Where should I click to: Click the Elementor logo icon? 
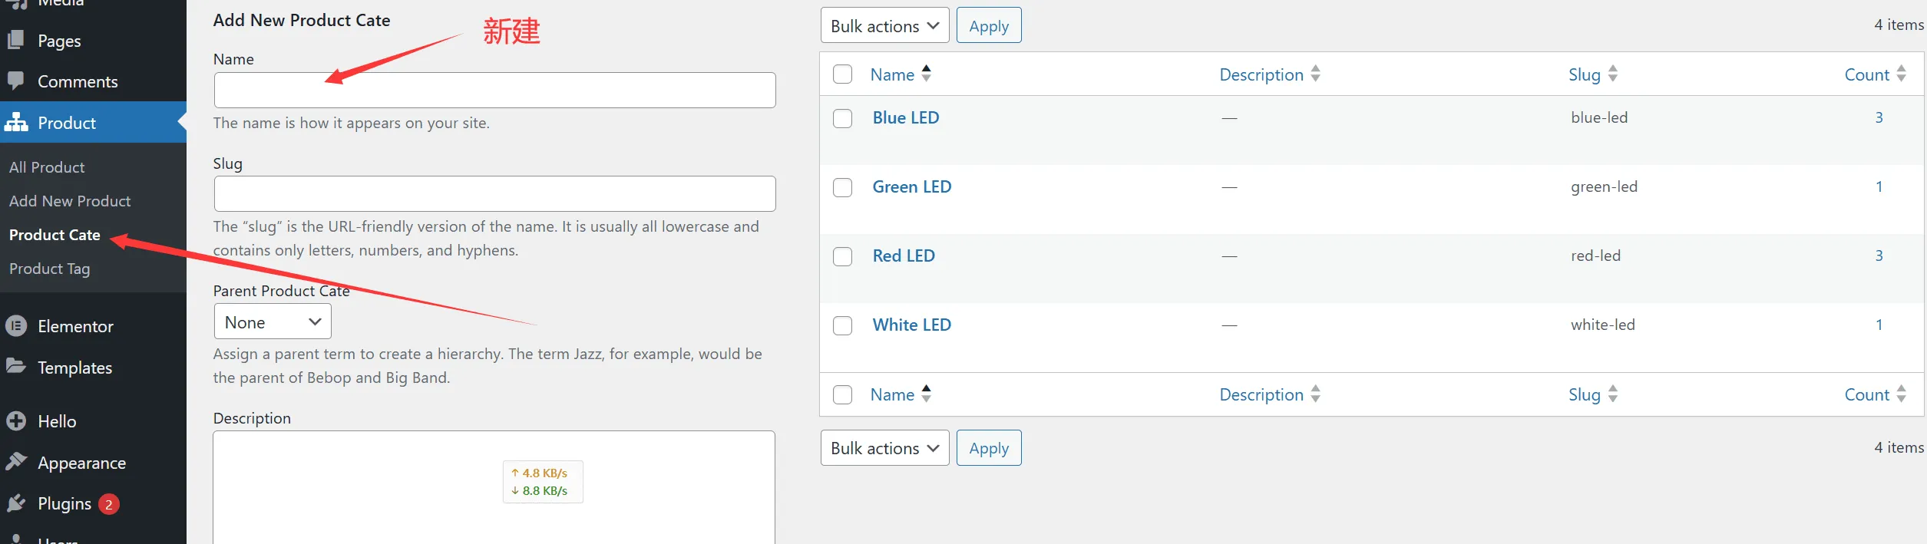coord(16,326)
